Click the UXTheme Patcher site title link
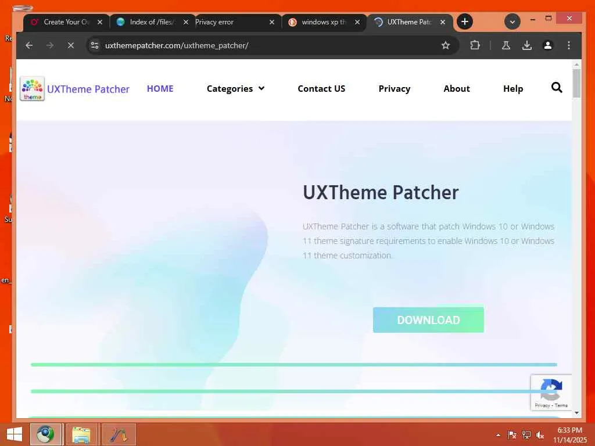The image size is (595, 446). point(88,89)
